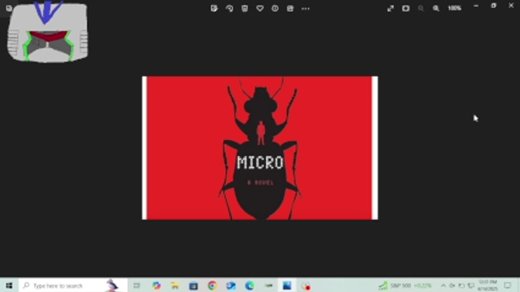
Task: Zoom out of the image
Action: pyautogui.click(x=421, y=8)
